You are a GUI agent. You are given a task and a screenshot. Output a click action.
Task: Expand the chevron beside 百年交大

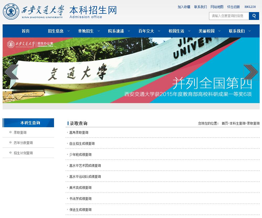pyautogui.click(x=159, y=31)
